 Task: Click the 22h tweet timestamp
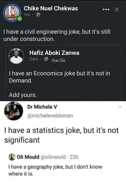pos(74,157)
